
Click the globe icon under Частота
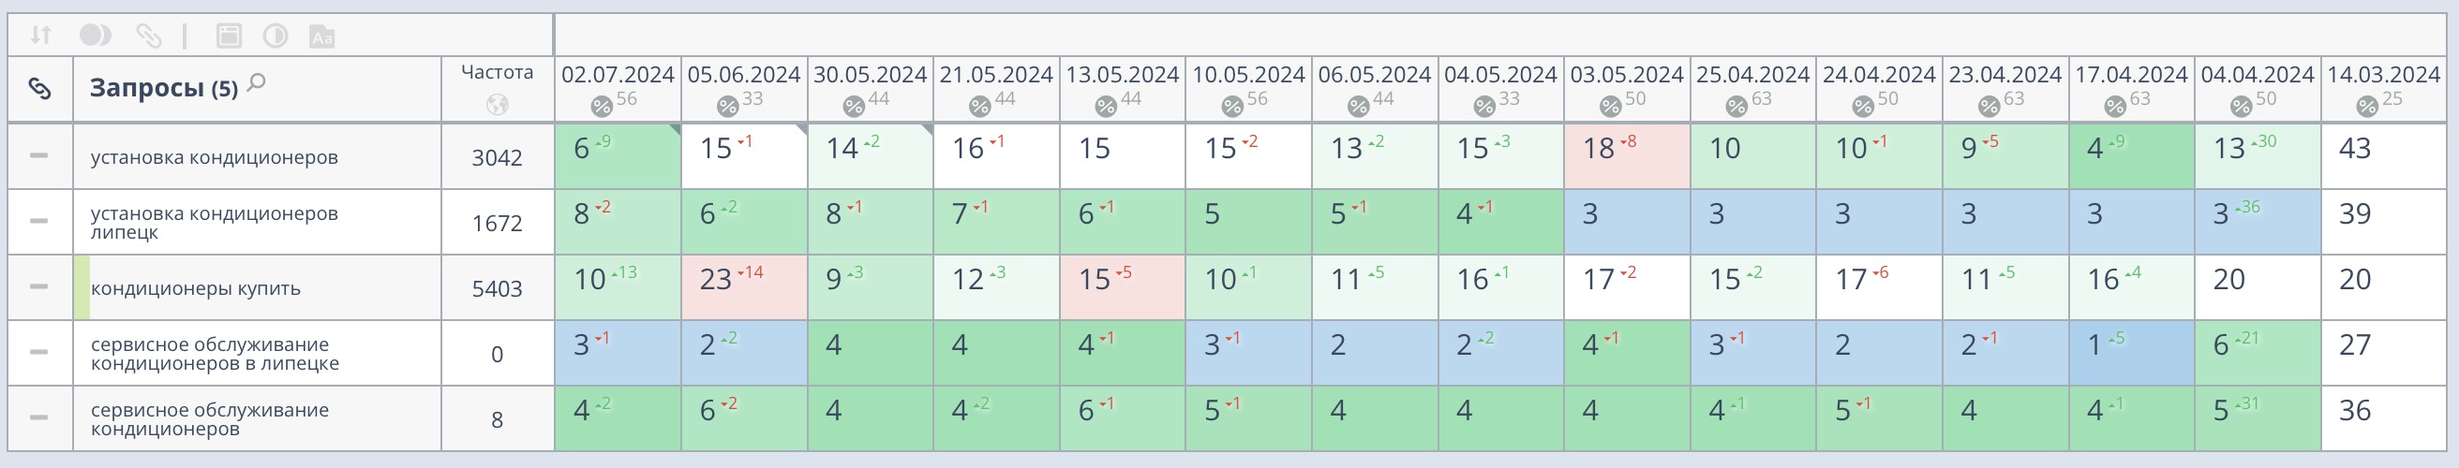coord(498,105)
